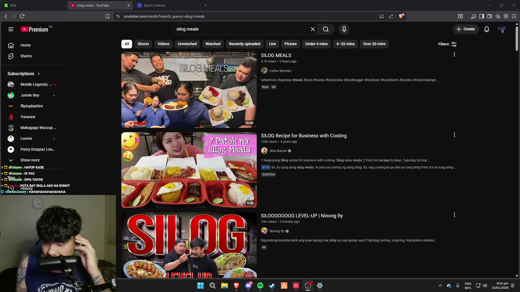
Task: Select the All filter chip
Action: [127, 44]
